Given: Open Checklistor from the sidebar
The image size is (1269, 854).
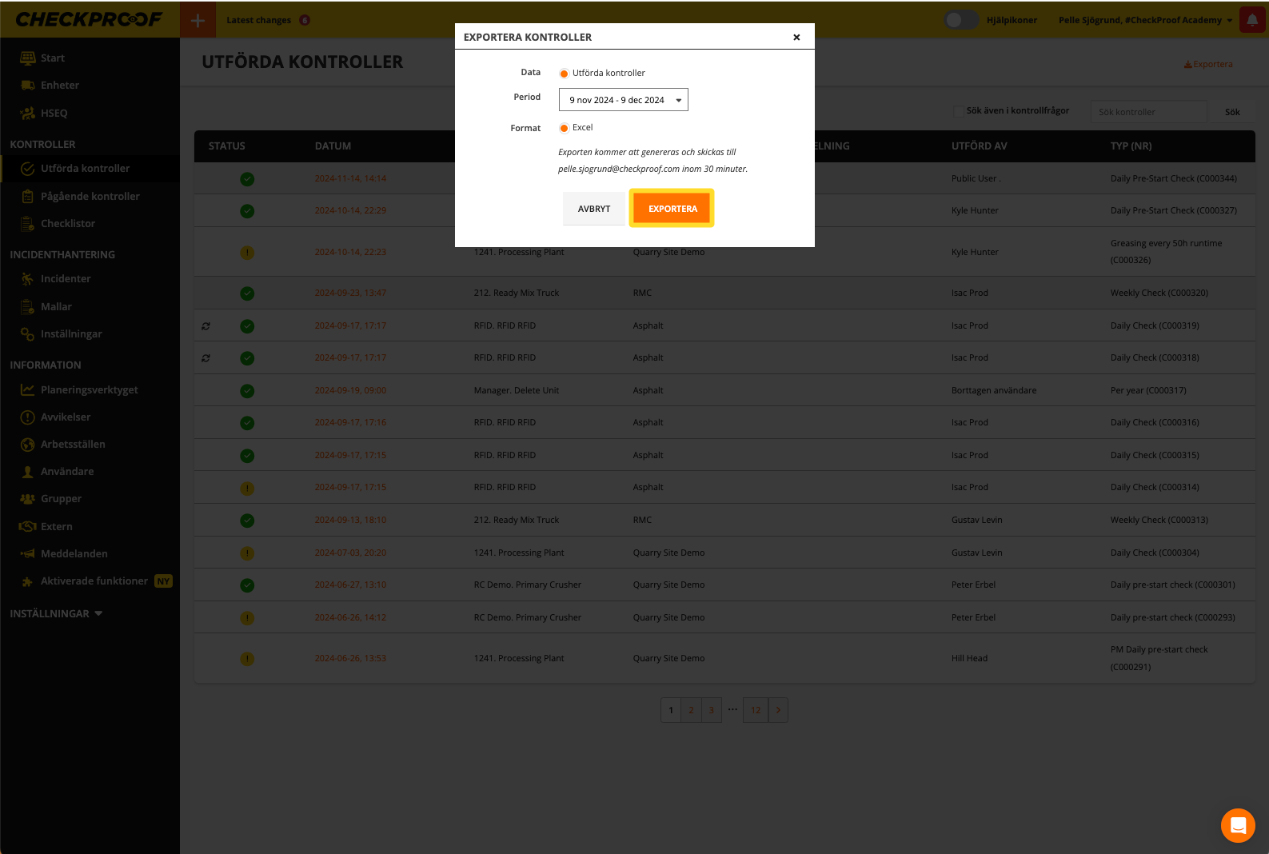Looking at the screenshot, I should coord(68,224).
